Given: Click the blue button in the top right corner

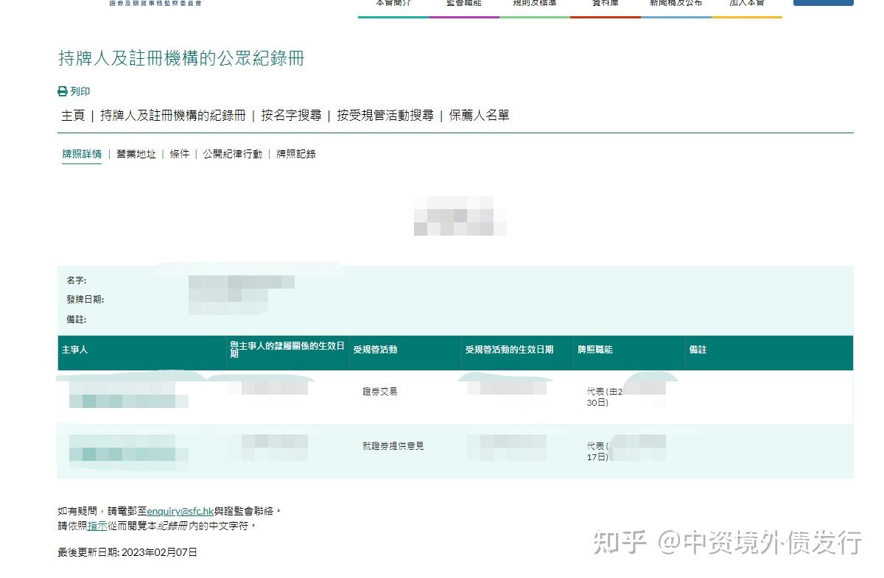Looking at the screenshot, I should pos(823,3).
